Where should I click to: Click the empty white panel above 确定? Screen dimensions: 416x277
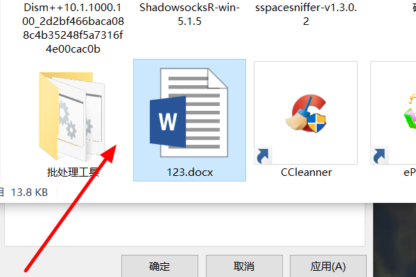(x=184, y=225)
